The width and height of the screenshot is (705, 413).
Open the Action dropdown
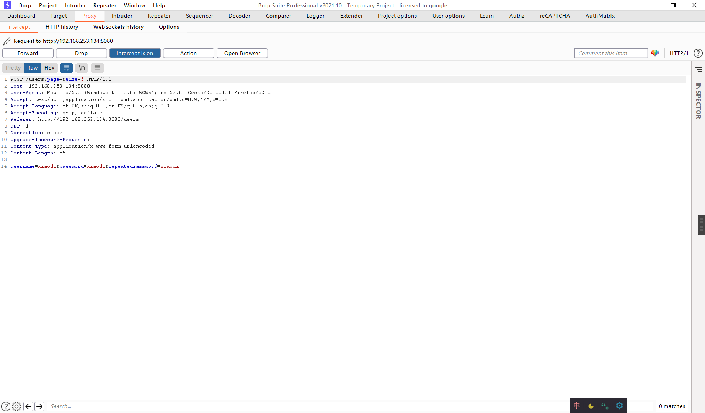(x=188, y=53)
